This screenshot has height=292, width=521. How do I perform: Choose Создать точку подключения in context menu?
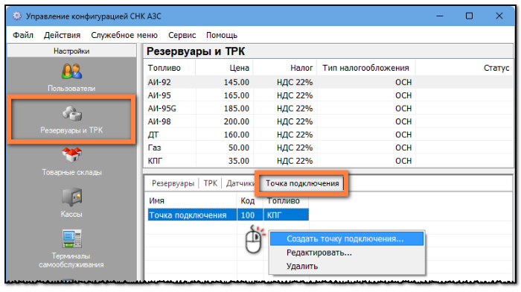click(x=347, y=239)
